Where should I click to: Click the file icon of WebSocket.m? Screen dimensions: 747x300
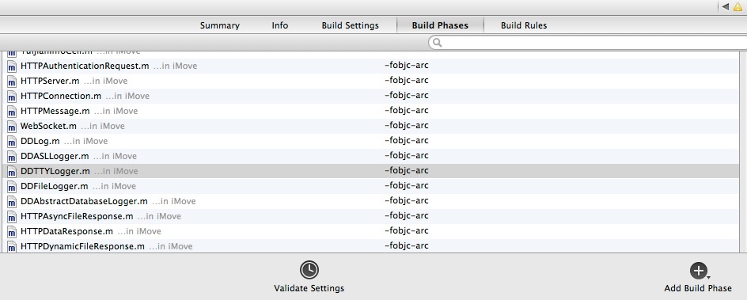[12, 127]
